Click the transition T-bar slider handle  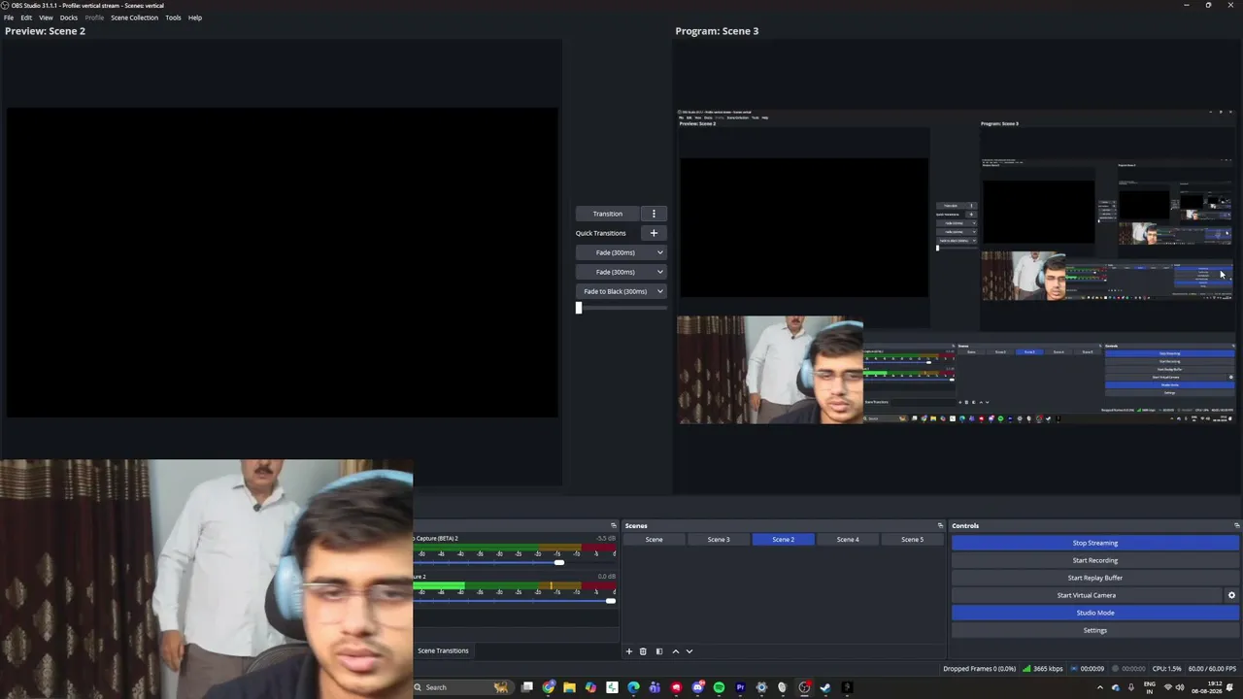[x=579, y=308]
